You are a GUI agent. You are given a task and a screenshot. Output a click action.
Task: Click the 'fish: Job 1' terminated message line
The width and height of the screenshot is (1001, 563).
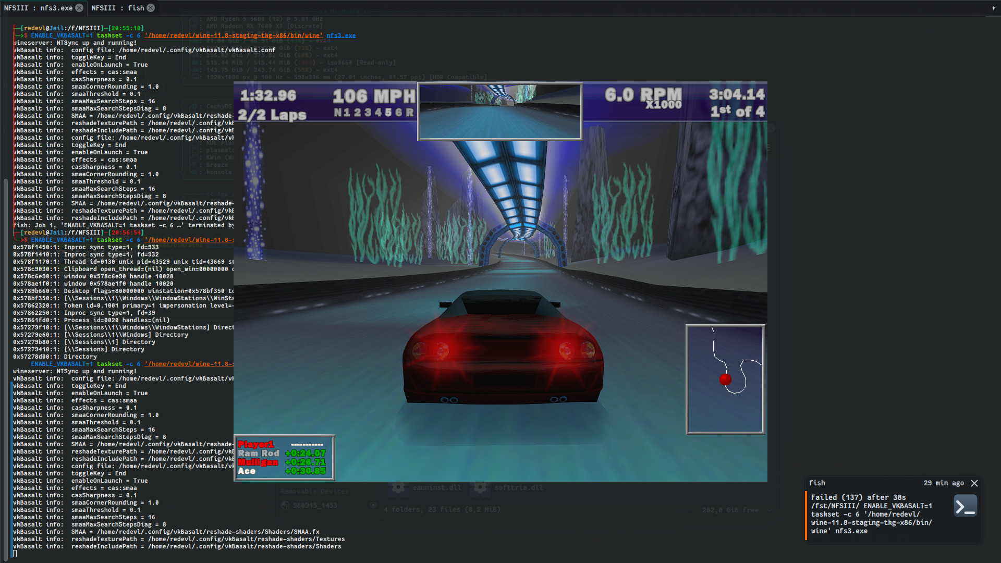point(124,225)
